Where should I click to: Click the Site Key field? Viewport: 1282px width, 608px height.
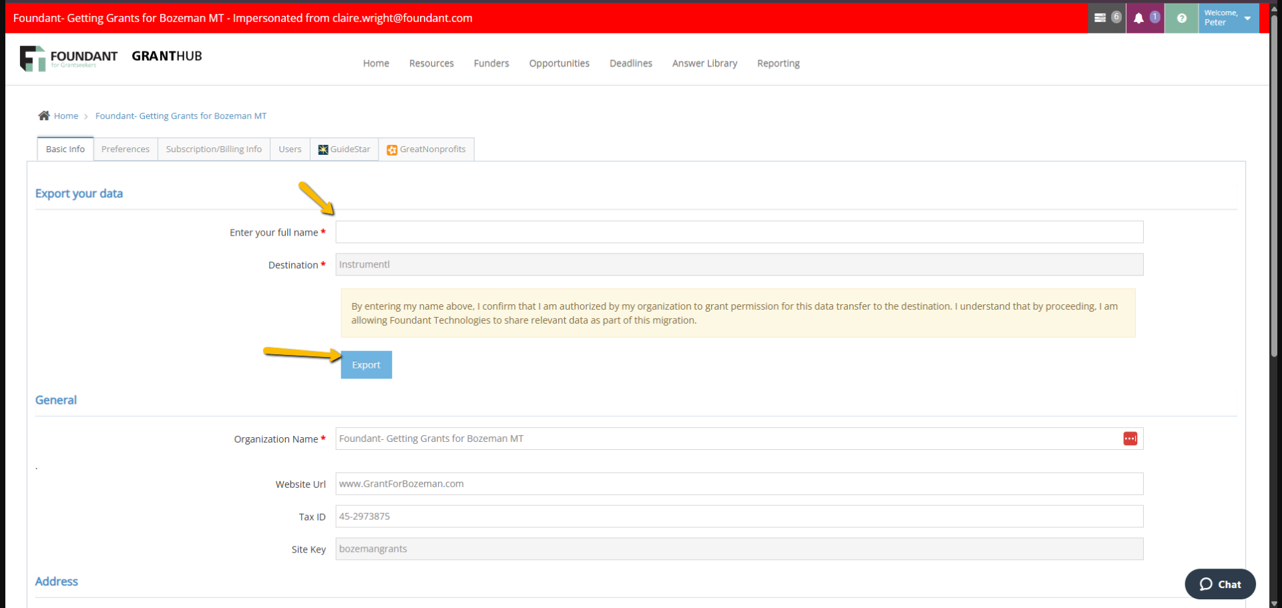739,549
